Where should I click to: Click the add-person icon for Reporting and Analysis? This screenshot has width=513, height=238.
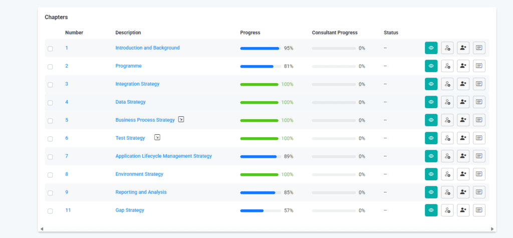pos(463,192)
